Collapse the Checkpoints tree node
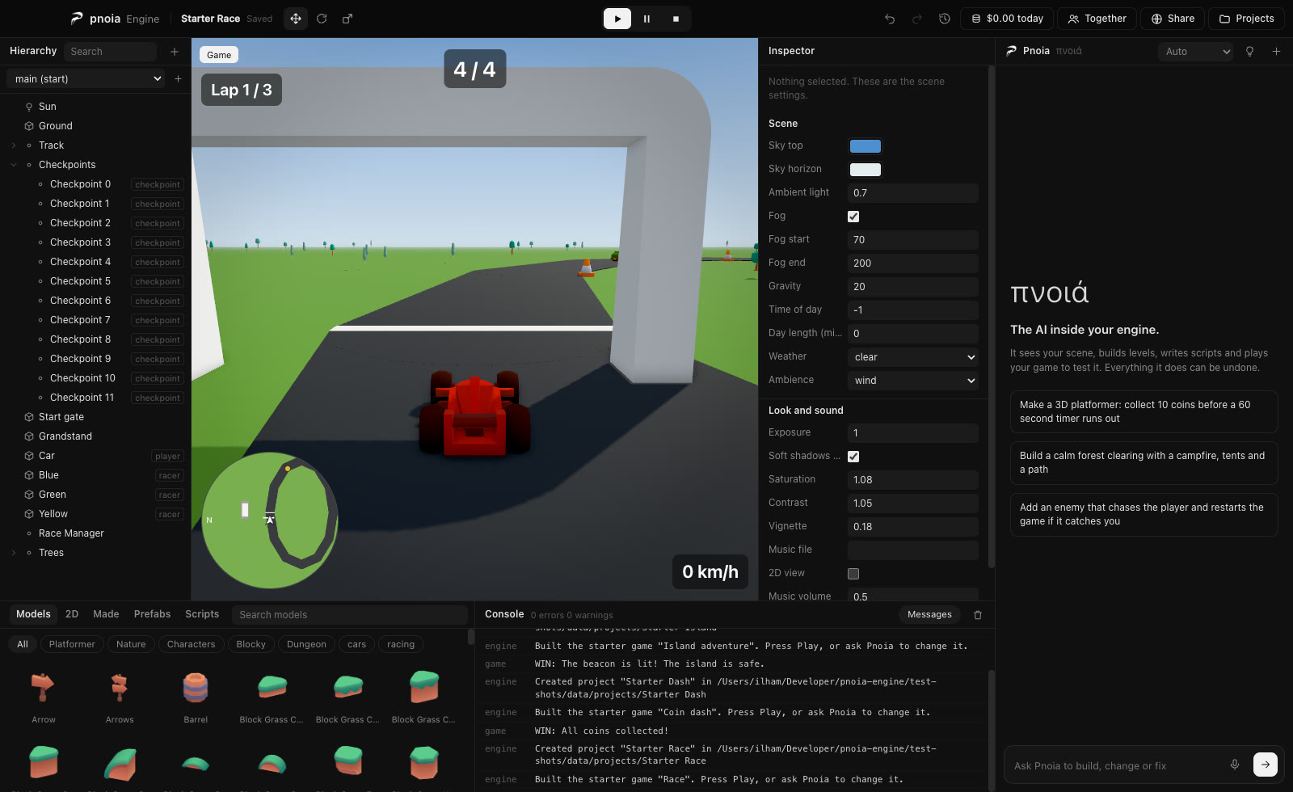Image resolution: width=1293 pixels, height=792 pixels. click(x=14, y=165)
